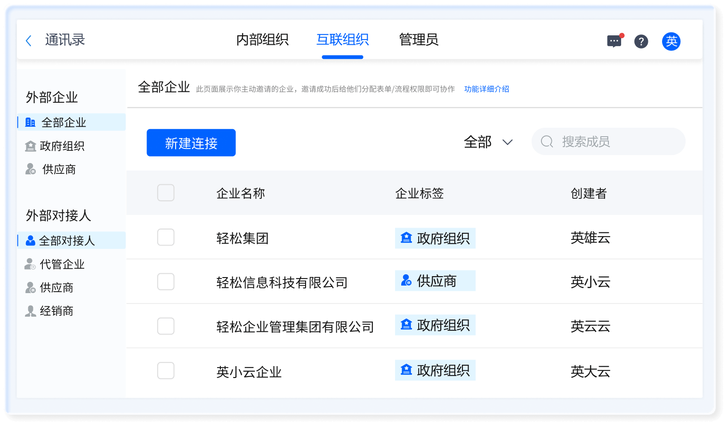Image resolution: width=727 pixels, height=426 pixels.
Task: Open the company name 轻松企业管理集团有限公司
Action: 295,327
